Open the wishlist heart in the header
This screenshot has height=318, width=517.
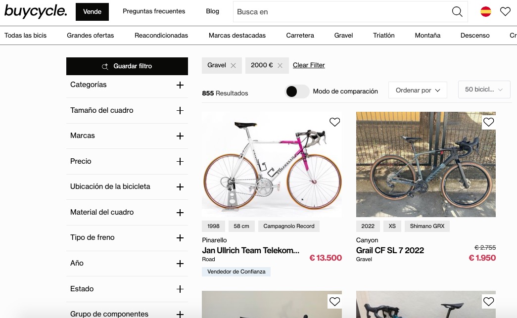click(x=505, y=12)
